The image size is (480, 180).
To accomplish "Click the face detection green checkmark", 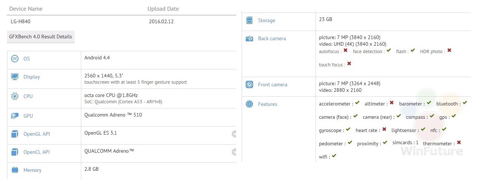I will (388, 51).
